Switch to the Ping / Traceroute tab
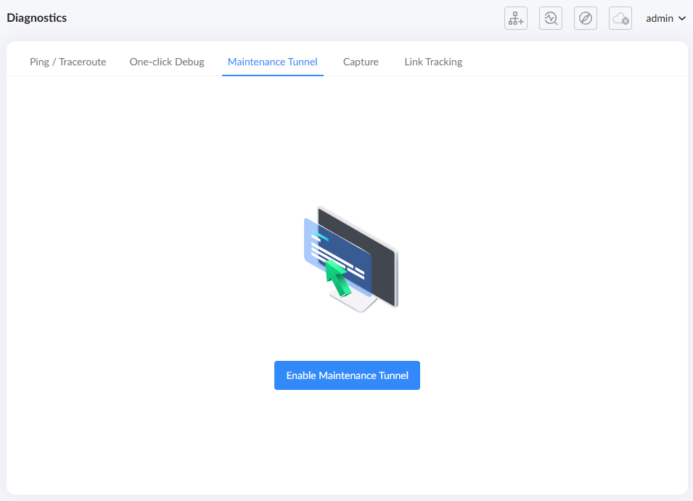 [x=68, y=62]
